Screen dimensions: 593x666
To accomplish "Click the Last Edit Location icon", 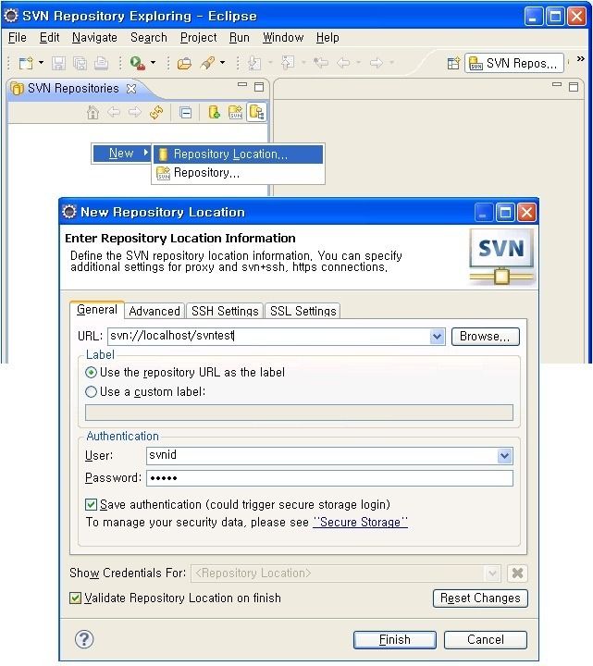I will point(321,63).
